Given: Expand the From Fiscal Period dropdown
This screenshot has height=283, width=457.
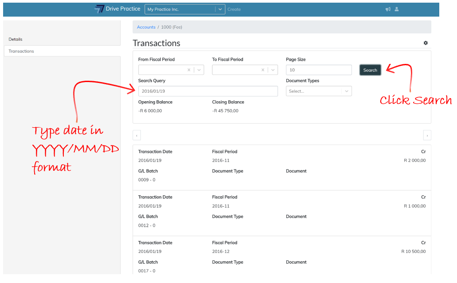Looking at the screenshot, I should pos(199,70).
